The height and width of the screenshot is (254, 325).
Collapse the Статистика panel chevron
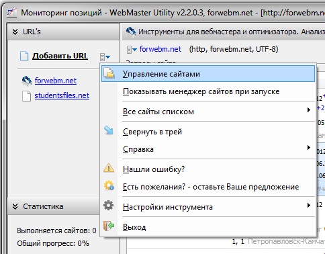click(x=15, y=206)
